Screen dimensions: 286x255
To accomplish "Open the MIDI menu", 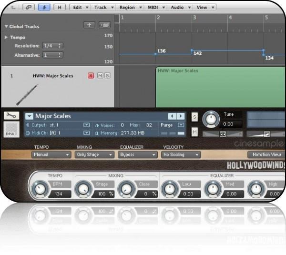I will point(156,7).
